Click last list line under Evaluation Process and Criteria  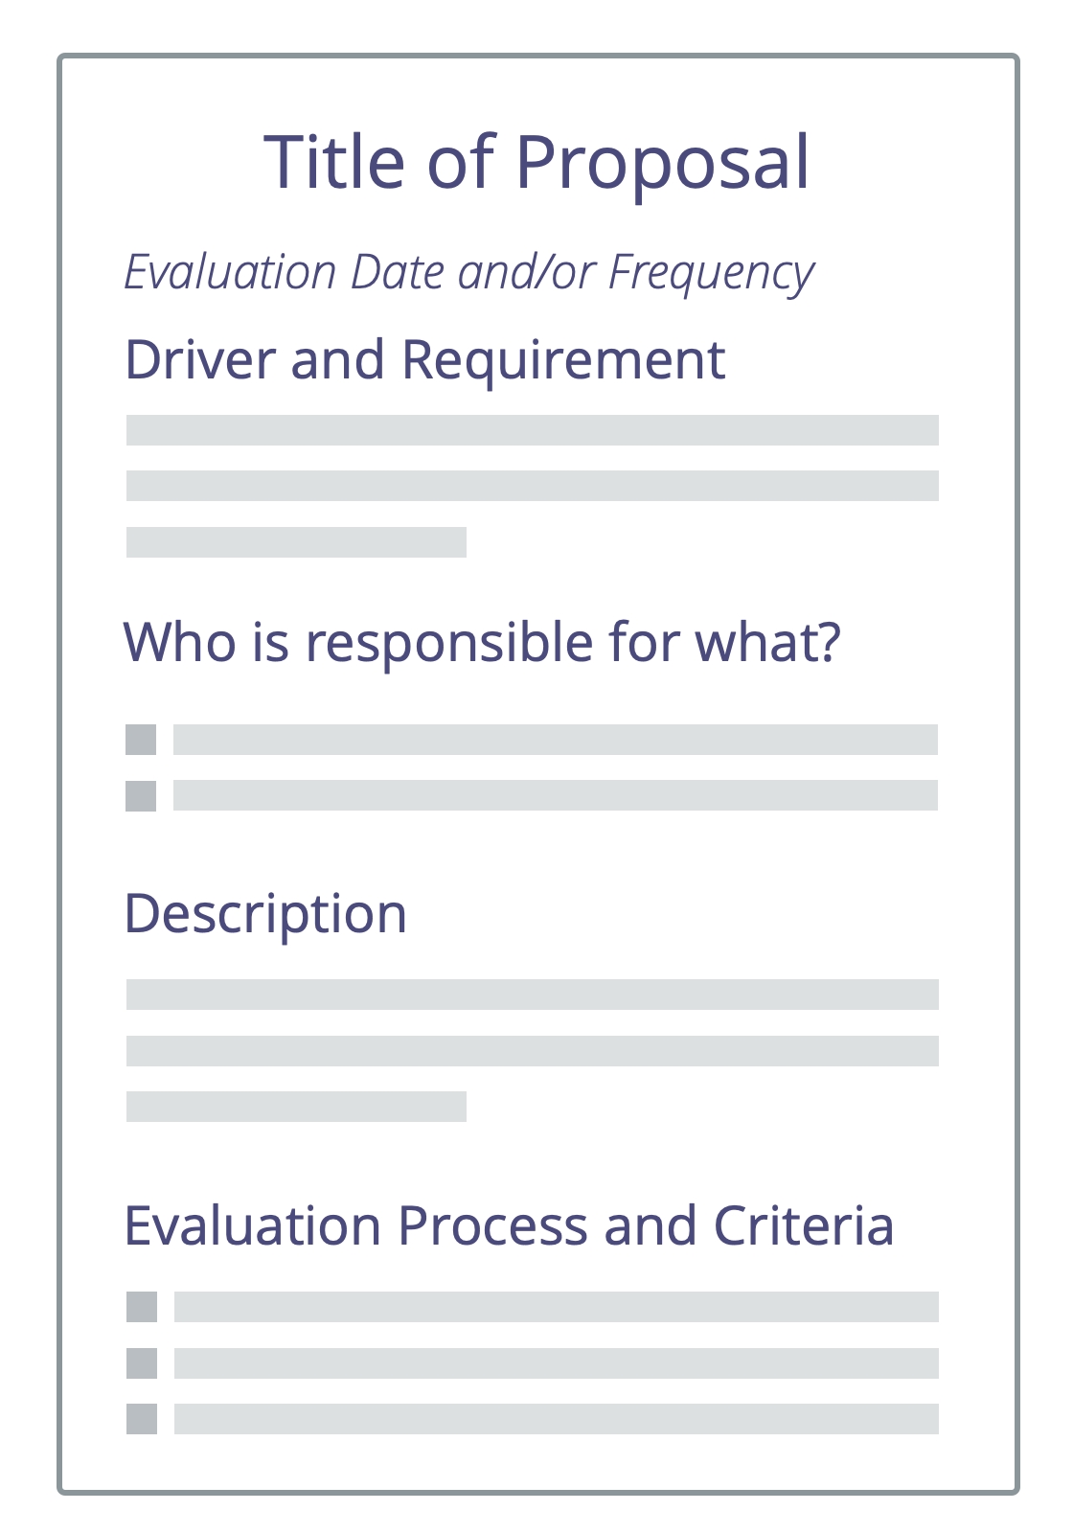coord(556,1419)
